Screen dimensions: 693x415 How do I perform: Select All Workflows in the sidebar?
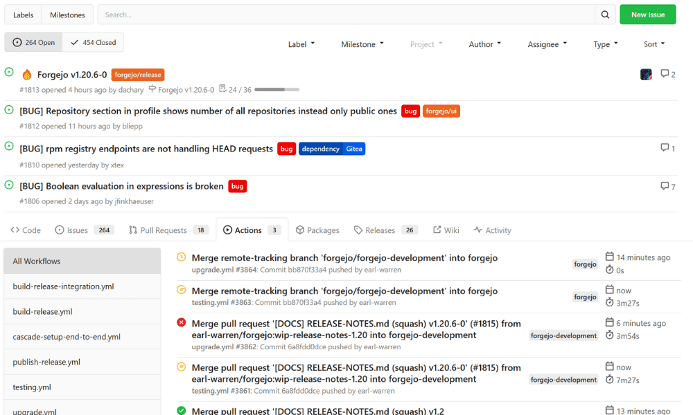(82, 261)
